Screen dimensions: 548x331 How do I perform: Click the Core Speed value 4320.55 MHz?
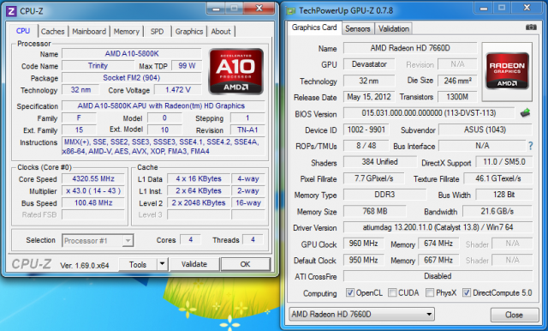pos(93,179)
